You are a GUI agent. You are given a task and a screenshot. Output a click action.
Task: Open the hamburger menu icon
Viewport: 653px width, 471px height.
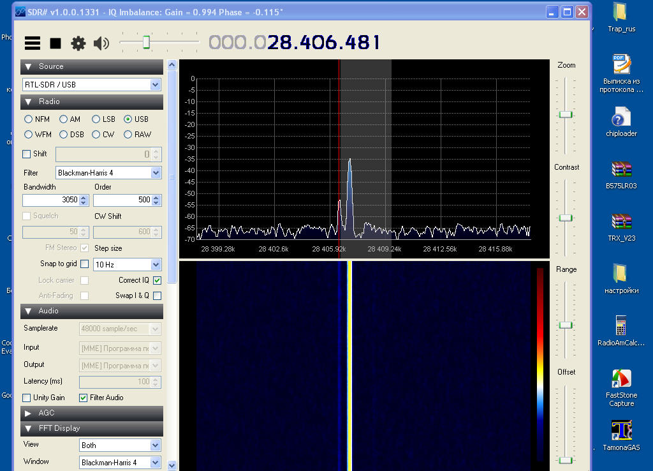click(x=33, y=43)
